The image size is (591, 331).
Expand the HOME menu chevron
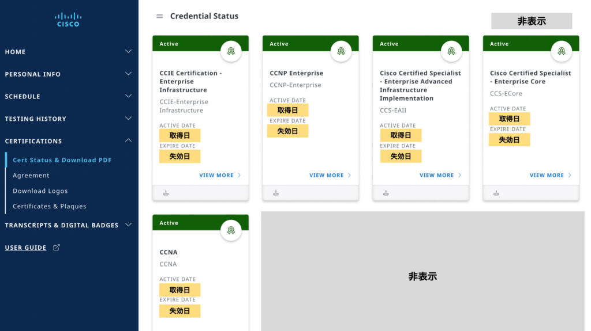(x=129, y=51)
